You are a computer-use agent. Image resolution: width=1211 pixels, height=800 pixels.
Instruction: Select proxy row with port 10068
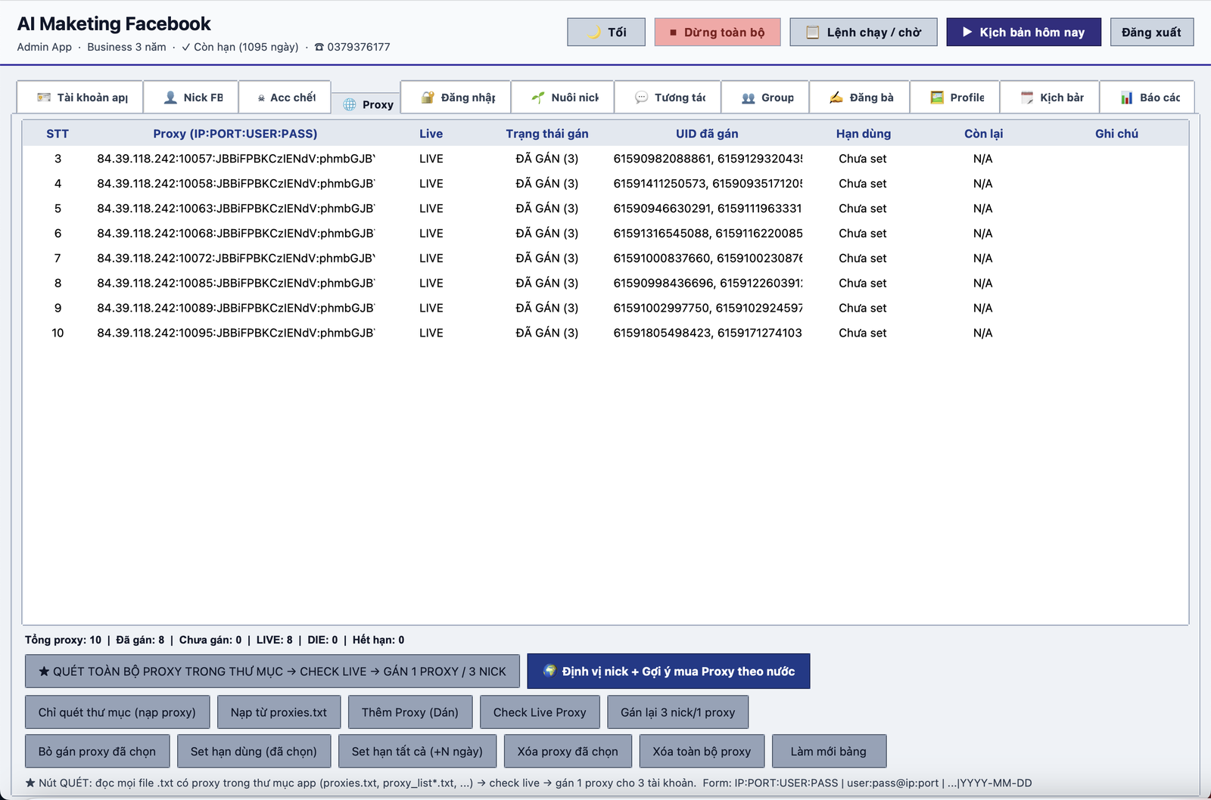pos(605,234)
